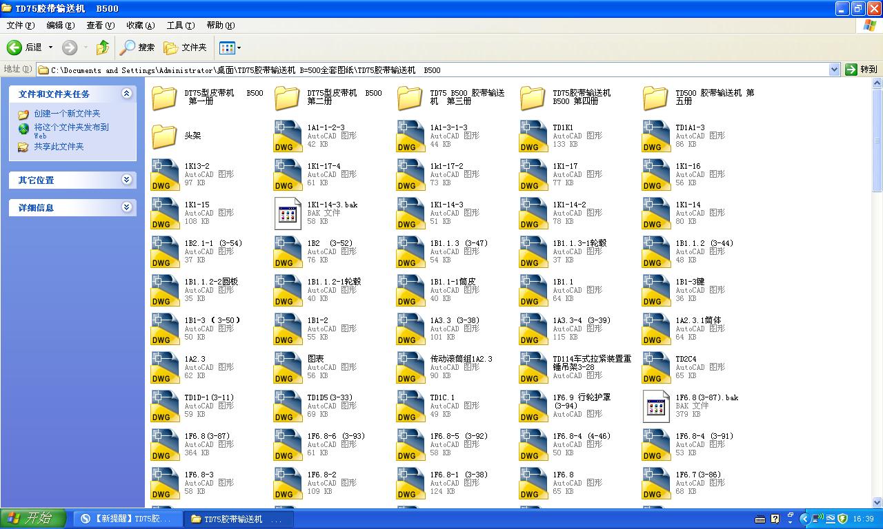Click the Back navigation arrow icon
This screenshot has height=529, width=883.
click(14, 48)
